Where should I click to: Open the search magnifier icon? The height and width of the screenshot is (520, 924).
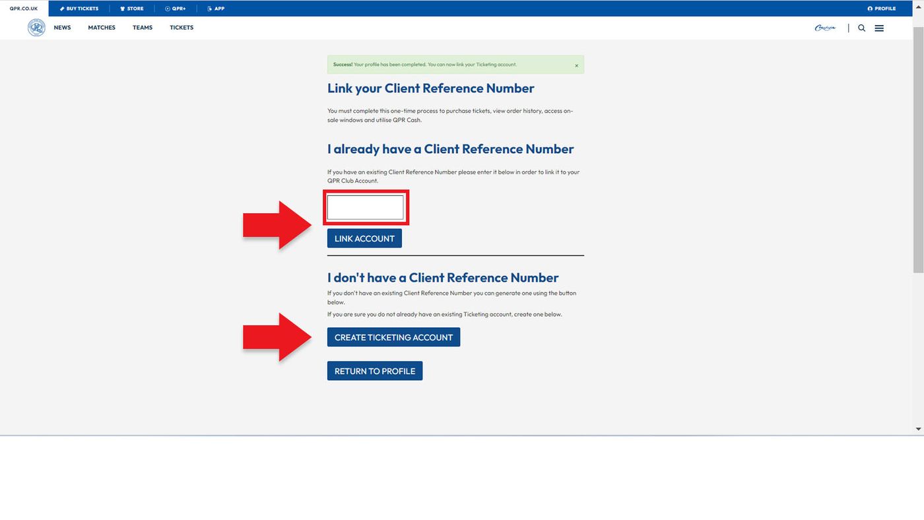click(861, 28)
